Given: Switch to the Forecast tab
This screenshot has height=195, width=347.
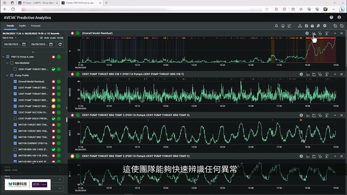Looking at the screenshot, I should [36, 26].
